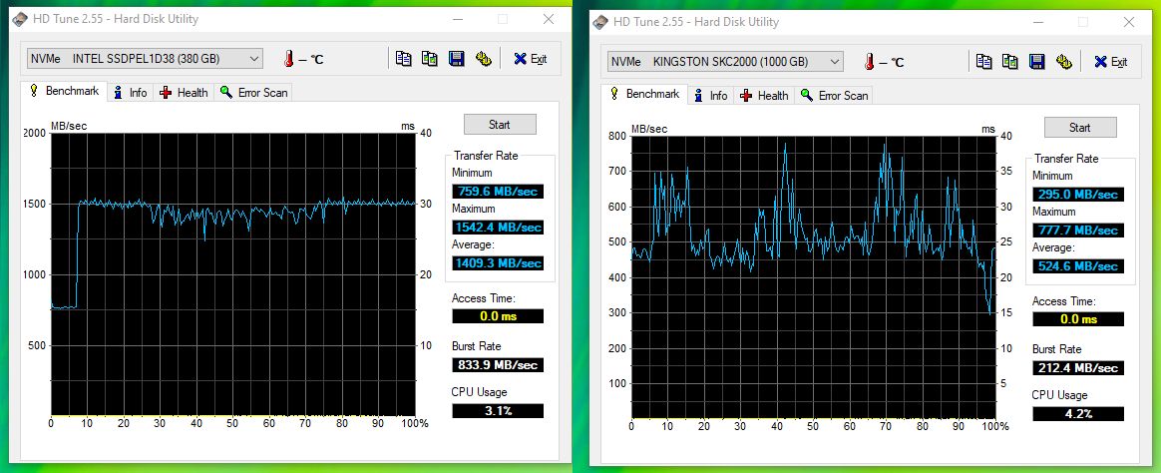The height and width of the screenshot is (473, 1161).
Task: Click 777.7 MB/sec maximum value
Action: 1078,231
